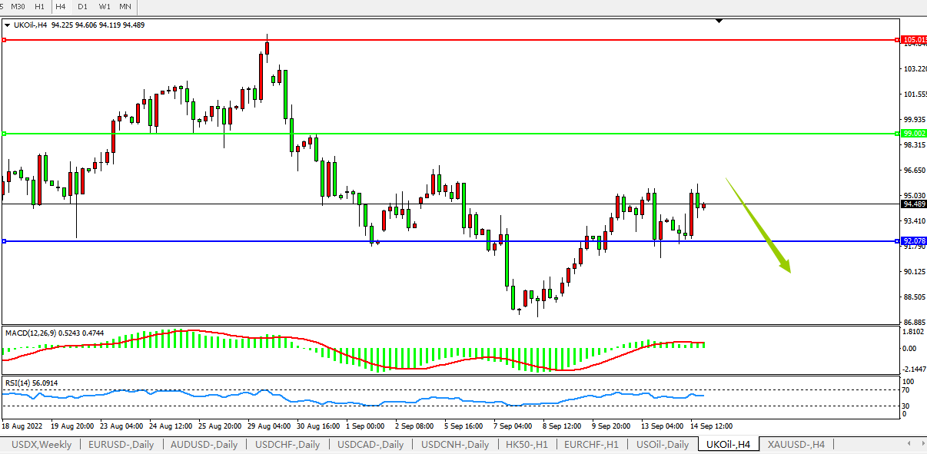Click the green line's left anchor handle
The width and height of the screenshot is (927, 454).
tap(5, 134)
